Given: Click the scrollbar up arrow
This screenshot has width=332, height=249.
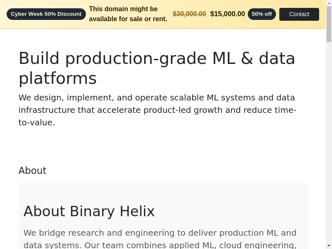Looking at the screenshot, I should click(329, 3).
